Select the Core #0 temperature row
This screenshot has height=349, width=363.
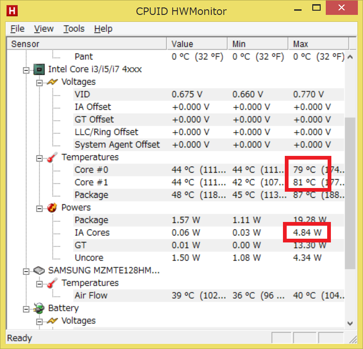(209, 170)
